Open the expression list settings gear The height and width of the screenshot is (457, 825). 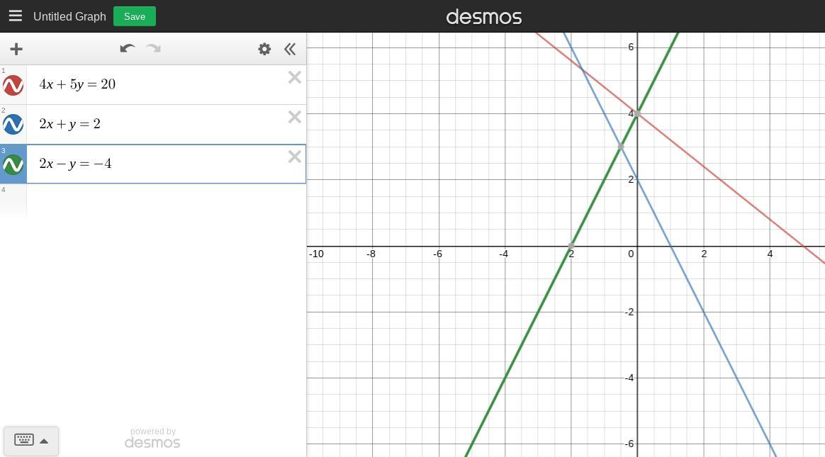point(264,49)
